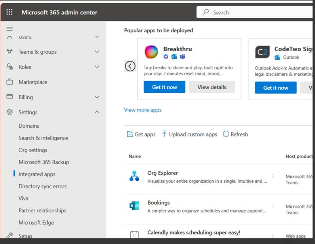Click the Settings gear icon
The width and height of the screenshot is (315, 244).
click(x=10, y=112)
